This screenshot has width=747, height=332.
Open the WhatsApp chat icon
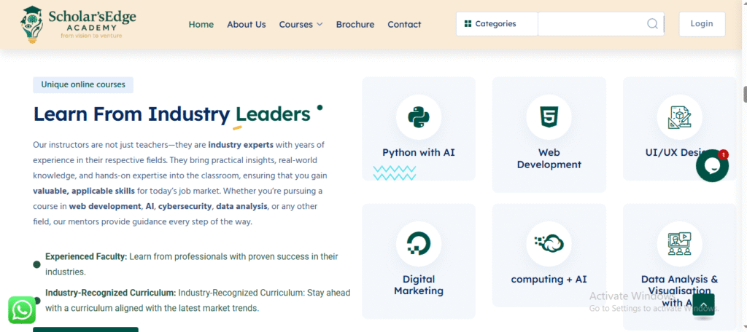click(x=23, y=310)
